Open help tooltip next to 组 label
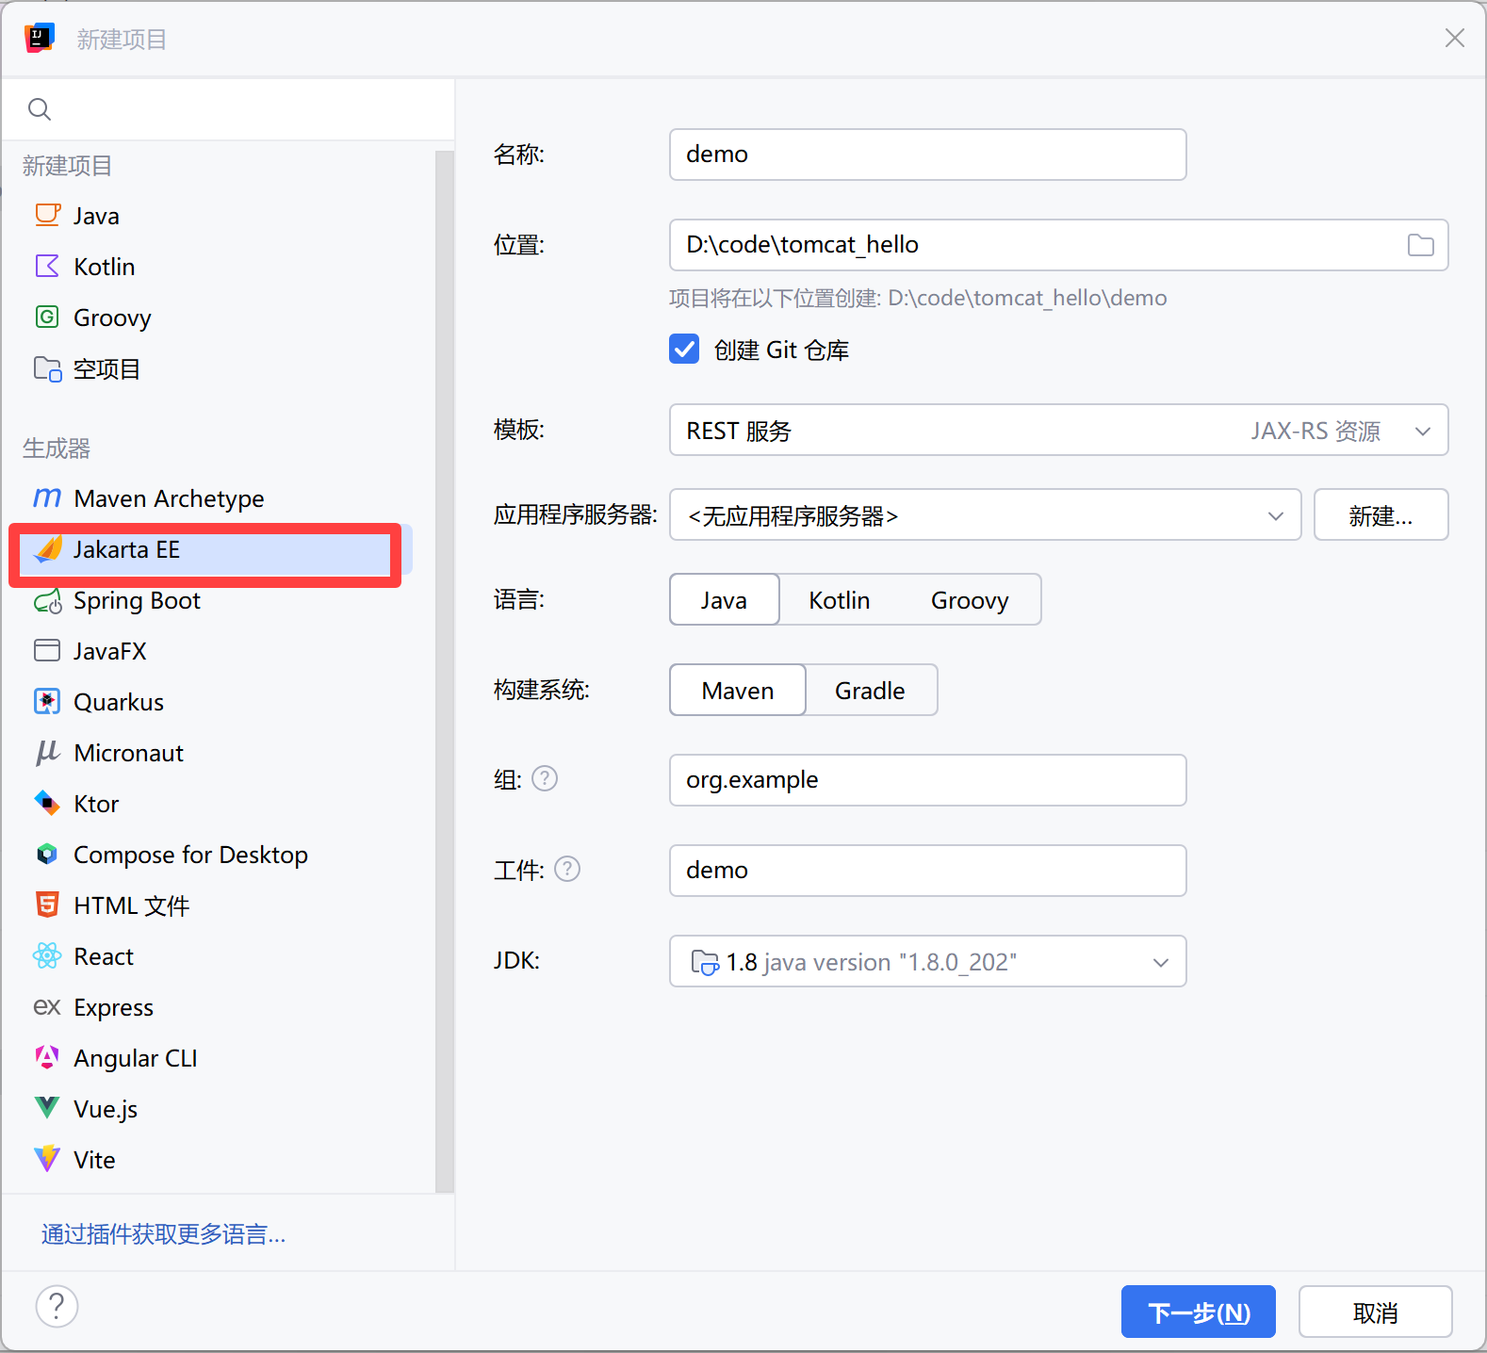Viewport: 1487px width, 1353px height. coord(545,778)
